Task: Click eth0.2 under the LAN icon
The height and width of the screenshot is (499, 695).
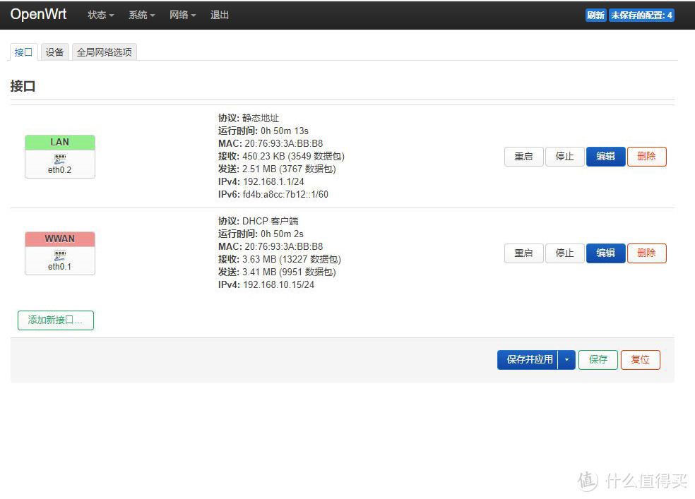Action: point(60,169)
